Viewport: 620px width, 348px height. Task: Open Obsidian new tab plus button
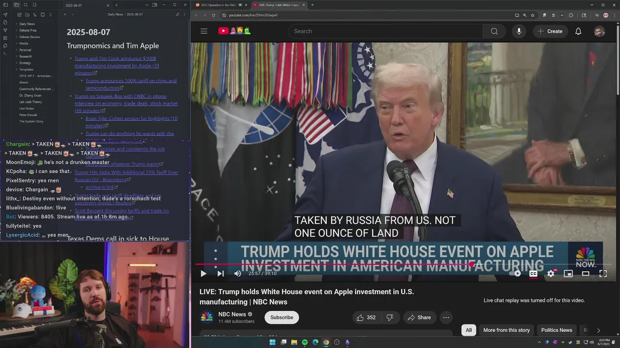point(117,5)
